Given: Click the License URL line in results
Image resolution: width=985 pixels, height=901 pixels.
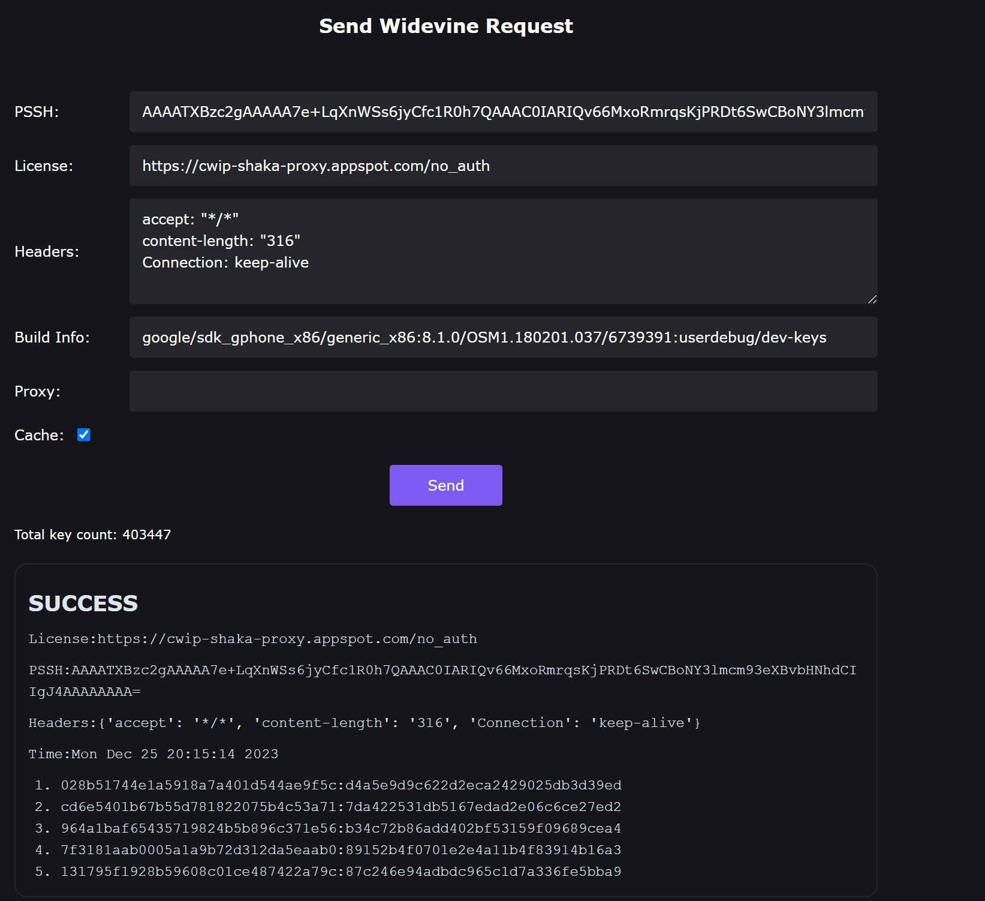Looking at the screenshot, I should [252, 639].
